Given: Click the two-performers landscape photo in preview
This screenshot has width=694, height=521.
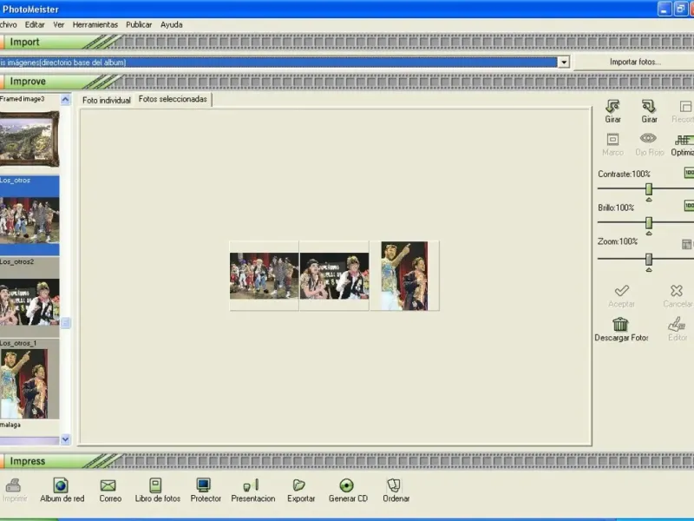Looking at the screenshot, I should point(334,275).
